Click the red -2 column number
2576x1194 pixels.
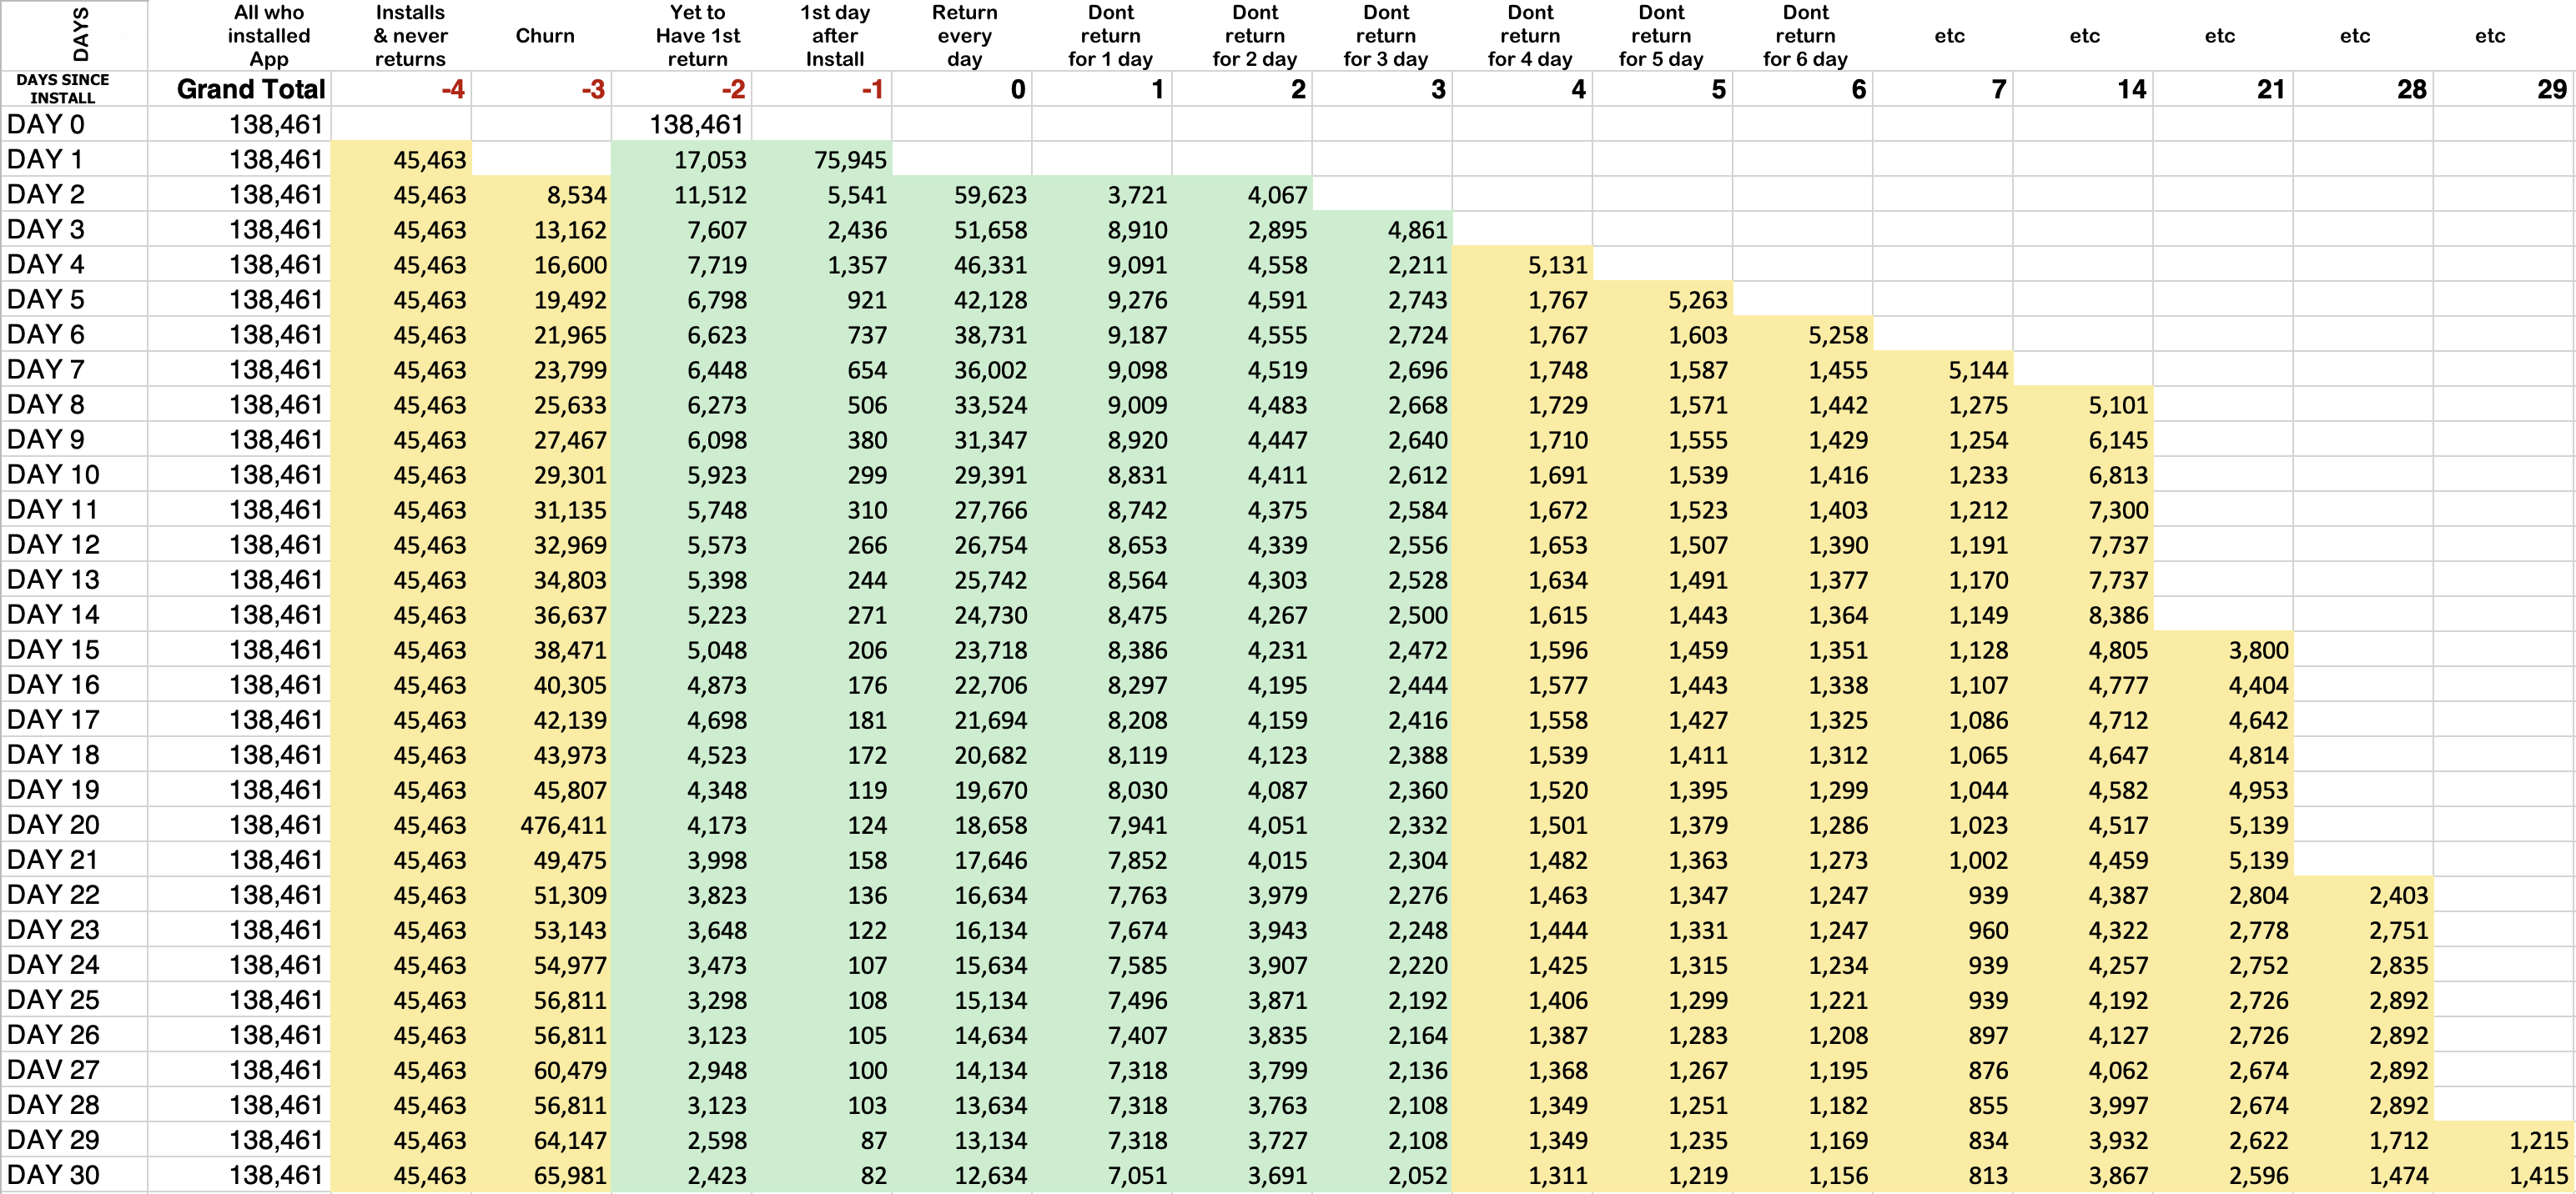tap(733, 90)
